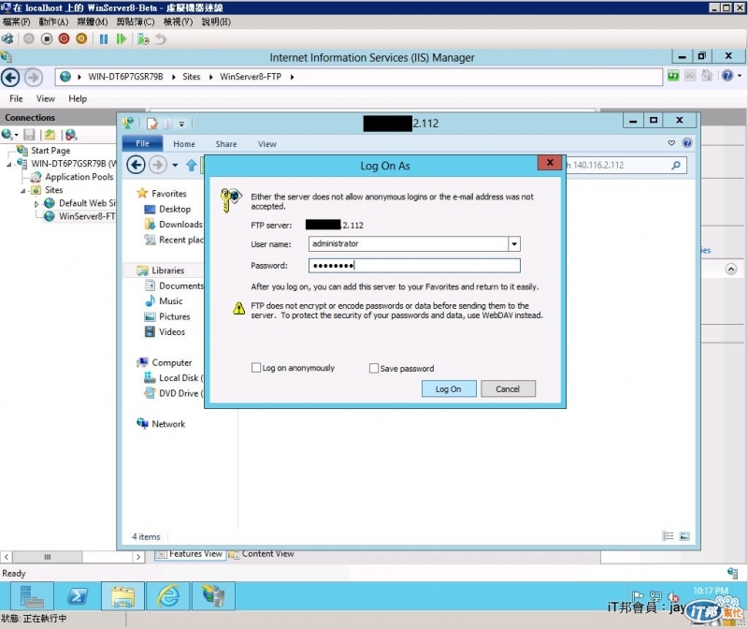The height and width of the screenshot is (629, 748).
Task: Click Connections panel create connection icon
Action: click(x=7, y=135)
